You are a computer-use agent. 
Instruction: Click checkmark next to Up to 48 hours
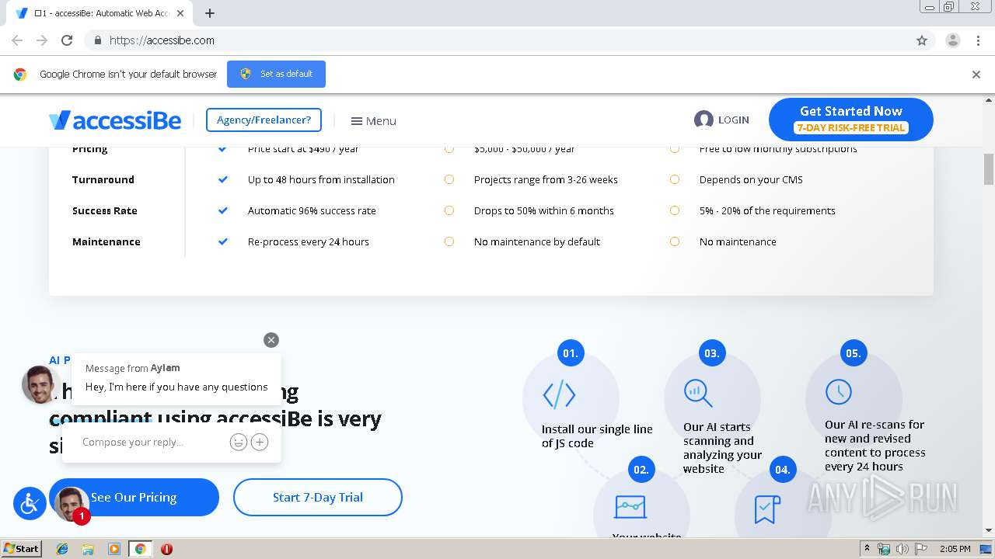pyautogui.click(x=223, y=179)
